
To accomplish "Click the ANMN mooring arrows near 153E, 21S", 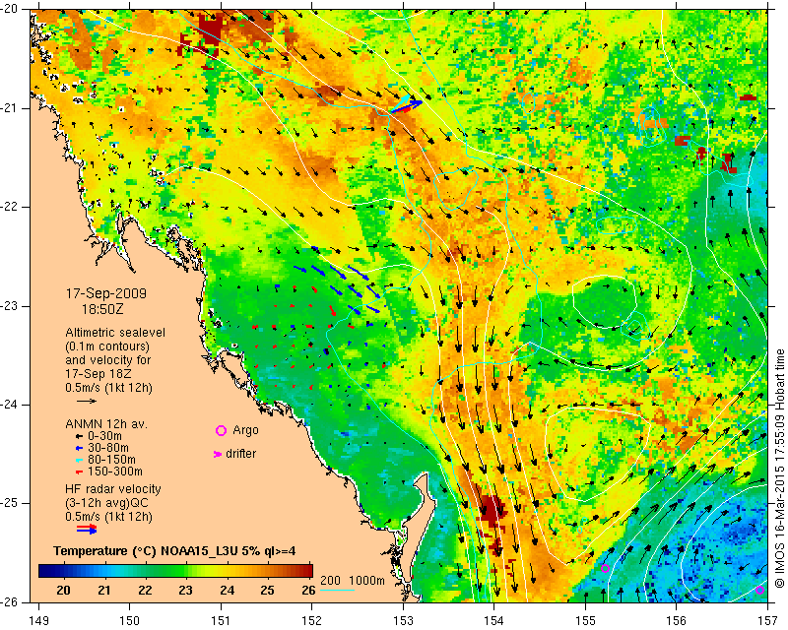I will click(406, 105).
